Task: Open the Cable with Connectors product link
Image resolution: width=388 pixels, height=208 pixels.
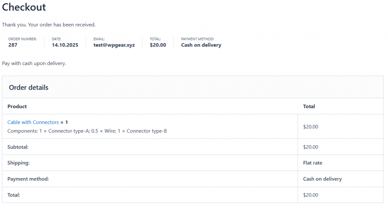Action: pyautogui.click(x=33, y=122)
